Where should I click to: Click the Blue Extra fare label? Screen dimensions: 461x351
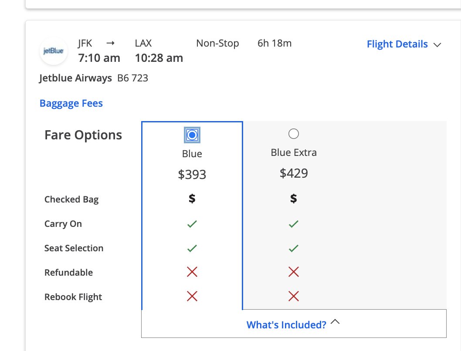click(294, 153)
